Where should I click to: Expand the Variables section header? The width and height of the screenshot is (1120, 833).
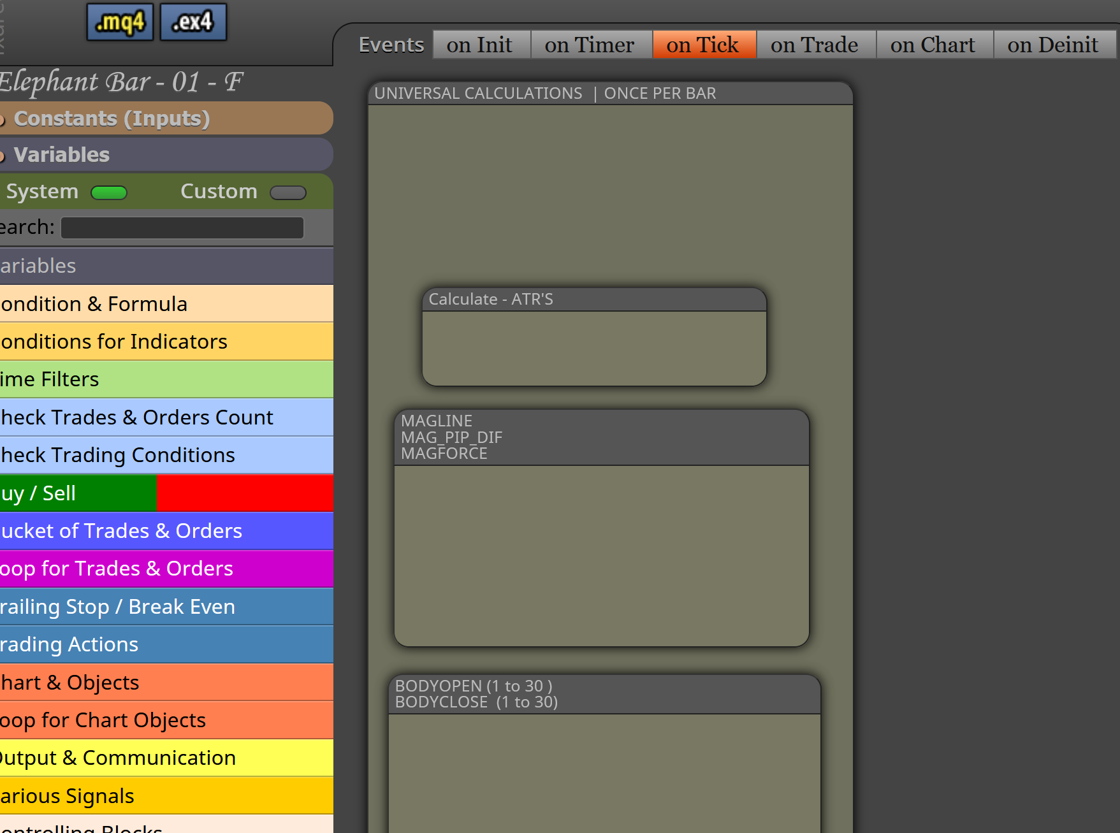tap(166, 154)
